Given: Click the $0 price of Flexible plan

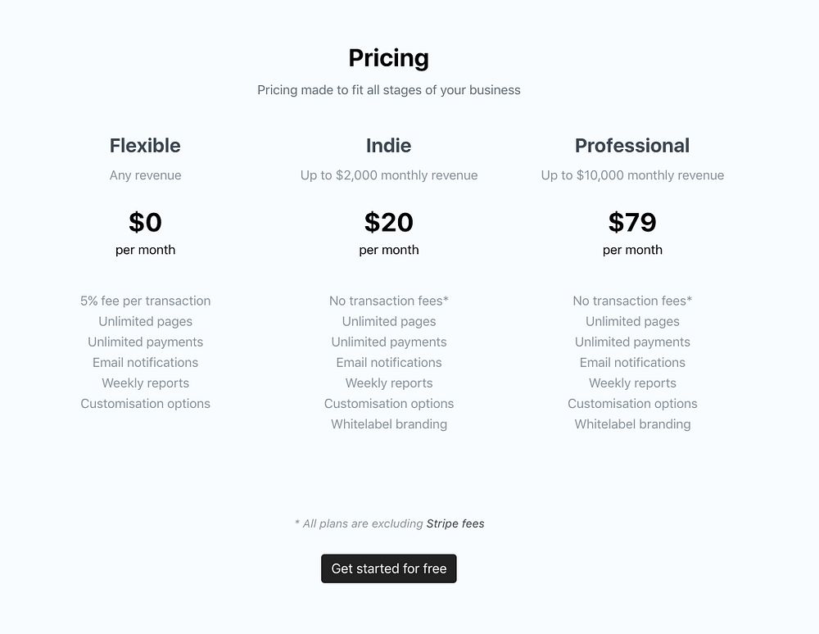Looking at the screenshot, I should click(145, 222).
